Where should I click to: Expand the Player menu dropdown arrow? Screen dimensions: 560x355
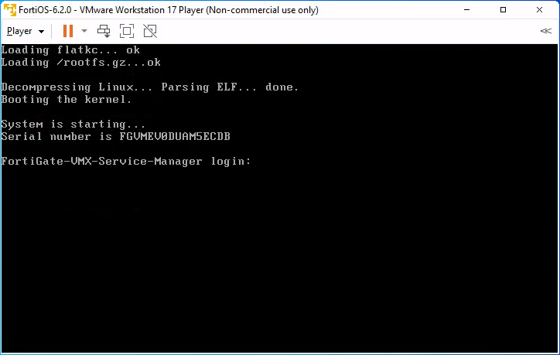42,32
